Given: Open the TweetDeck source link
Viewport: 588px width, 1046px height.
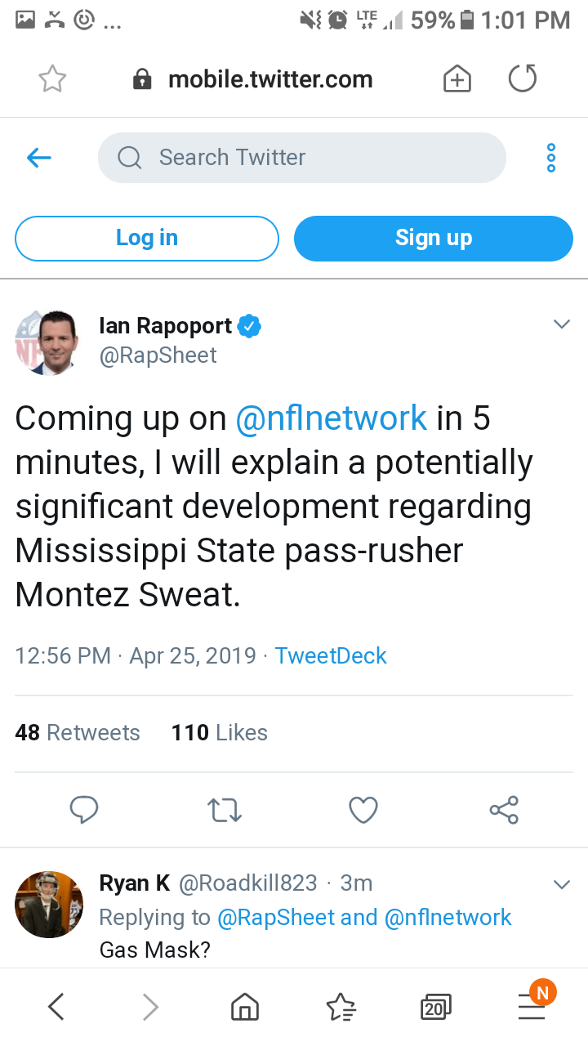Looking at the screenshot, I should 331,655.
